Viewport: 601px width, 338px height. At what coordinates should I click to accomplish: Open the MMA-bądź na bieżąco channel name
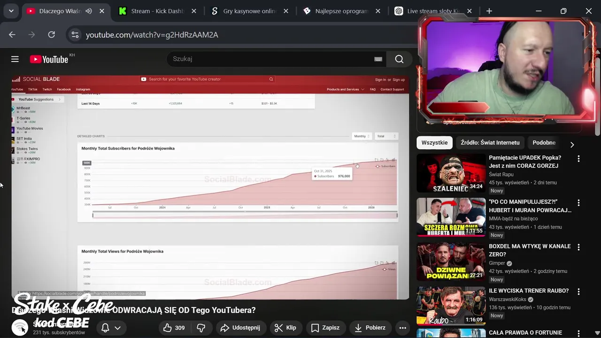pyautogui.click(x=513, y=219)
